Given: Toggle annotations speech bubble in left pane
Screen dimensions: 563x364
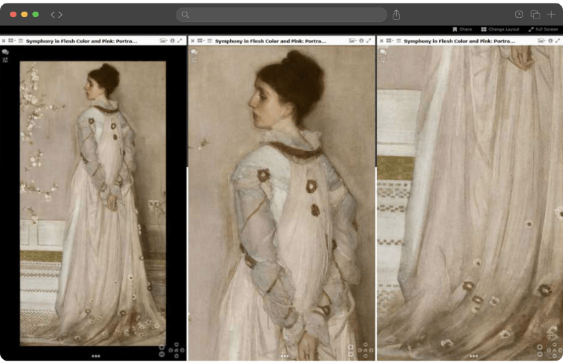Looking at the screenshot, I should 5,52.
